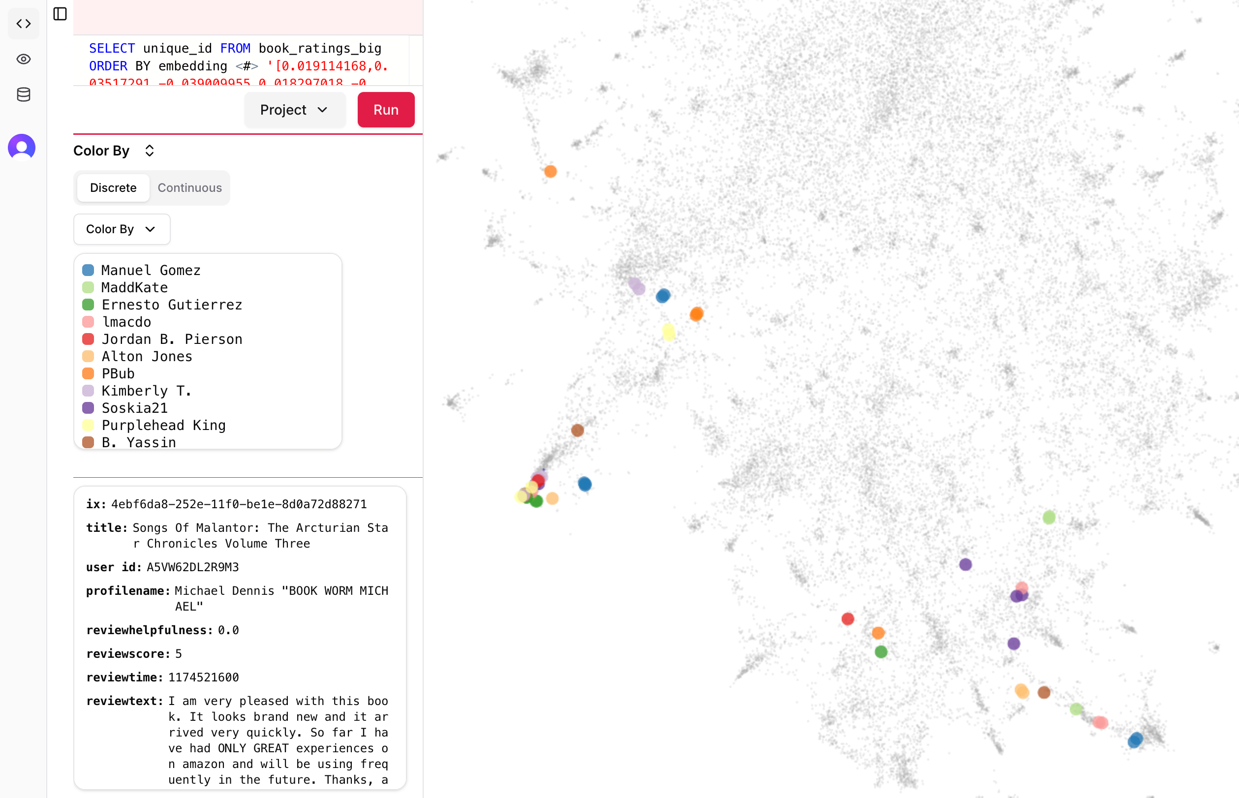Open the database icon in sidebar
1239x798 pixels.
[x=23, y=94]
